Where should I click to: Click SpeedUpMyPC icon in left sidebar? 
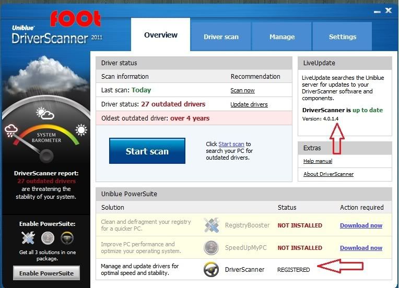[48, 238]
